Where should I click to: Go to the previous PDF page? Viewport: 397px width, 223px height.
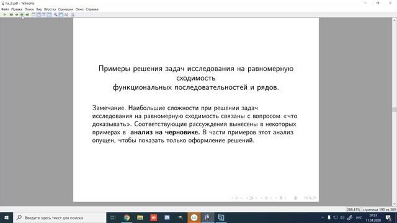tap(17, 15)
